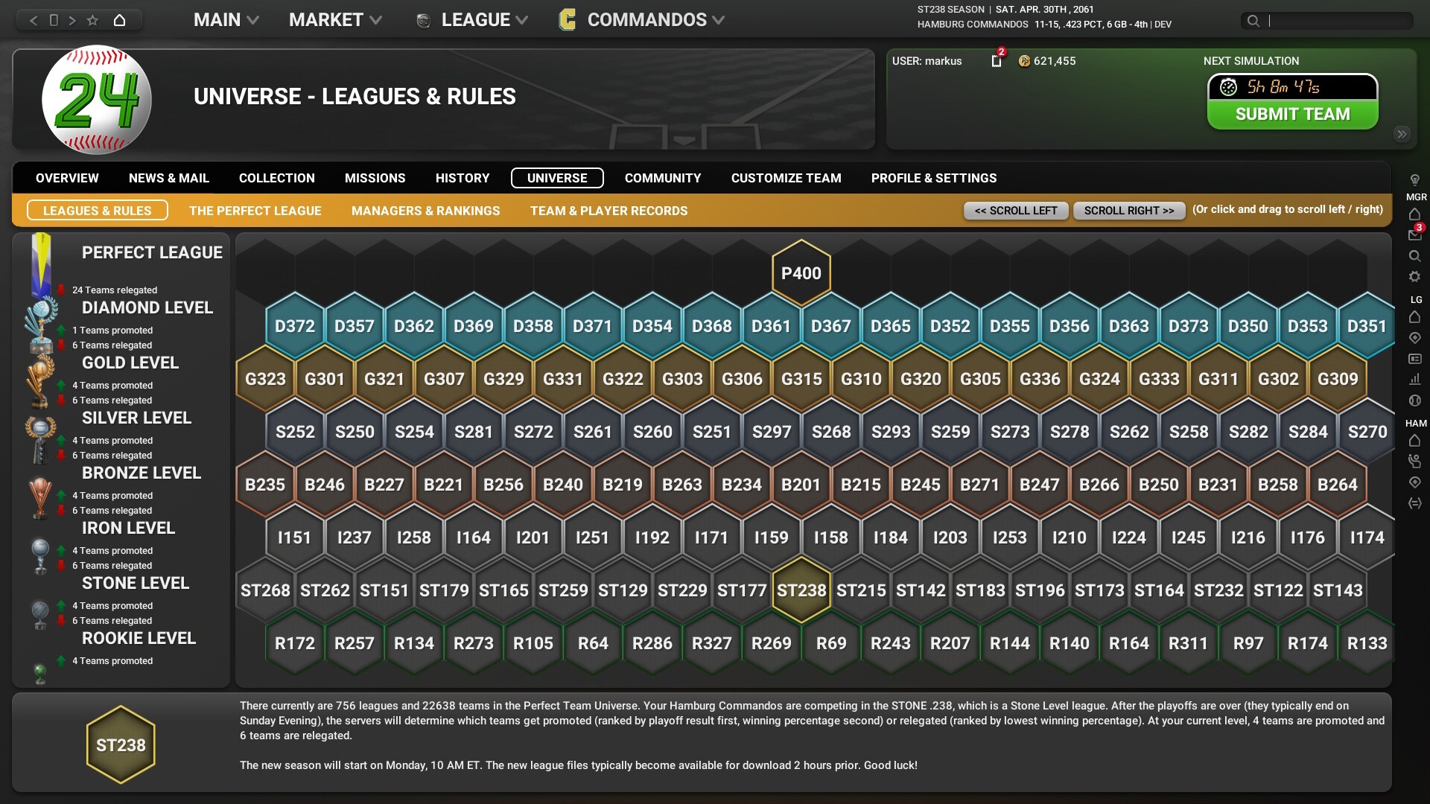Click the SCROLL RIGHT button
Viewport: 1430px width, 804px height.
[1128, 209]
